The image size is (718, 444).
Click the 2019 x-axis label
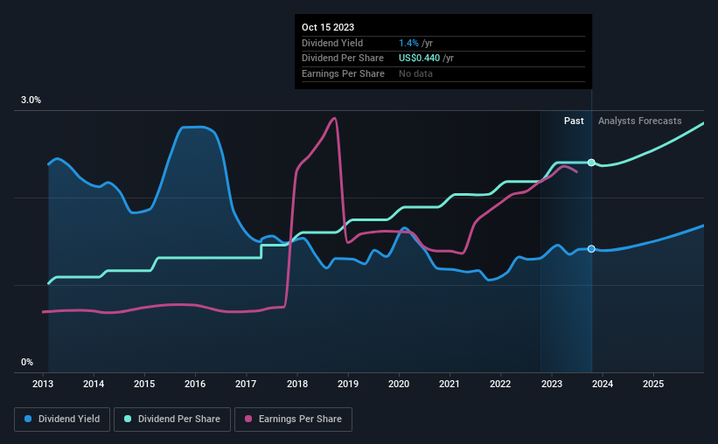coord(348,384)
